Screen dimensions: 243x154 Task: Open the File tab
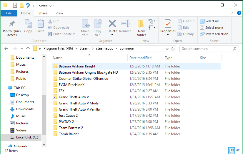[x=9, y=13]
